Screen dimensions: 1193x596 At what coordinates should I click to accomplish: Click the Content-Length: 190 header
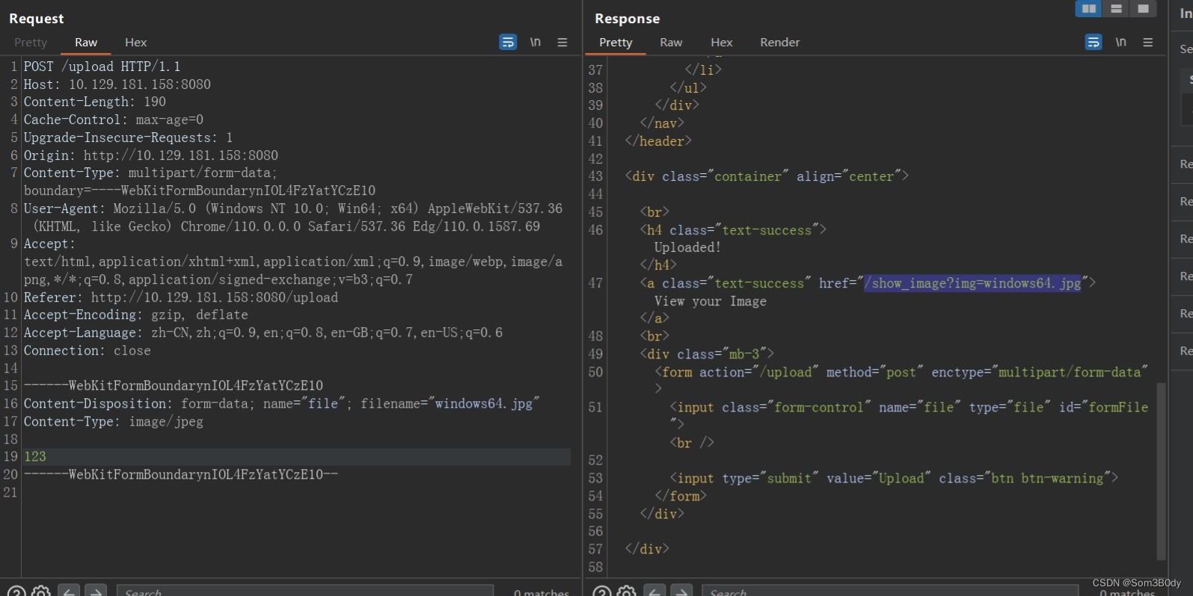[x=95, y=102]
